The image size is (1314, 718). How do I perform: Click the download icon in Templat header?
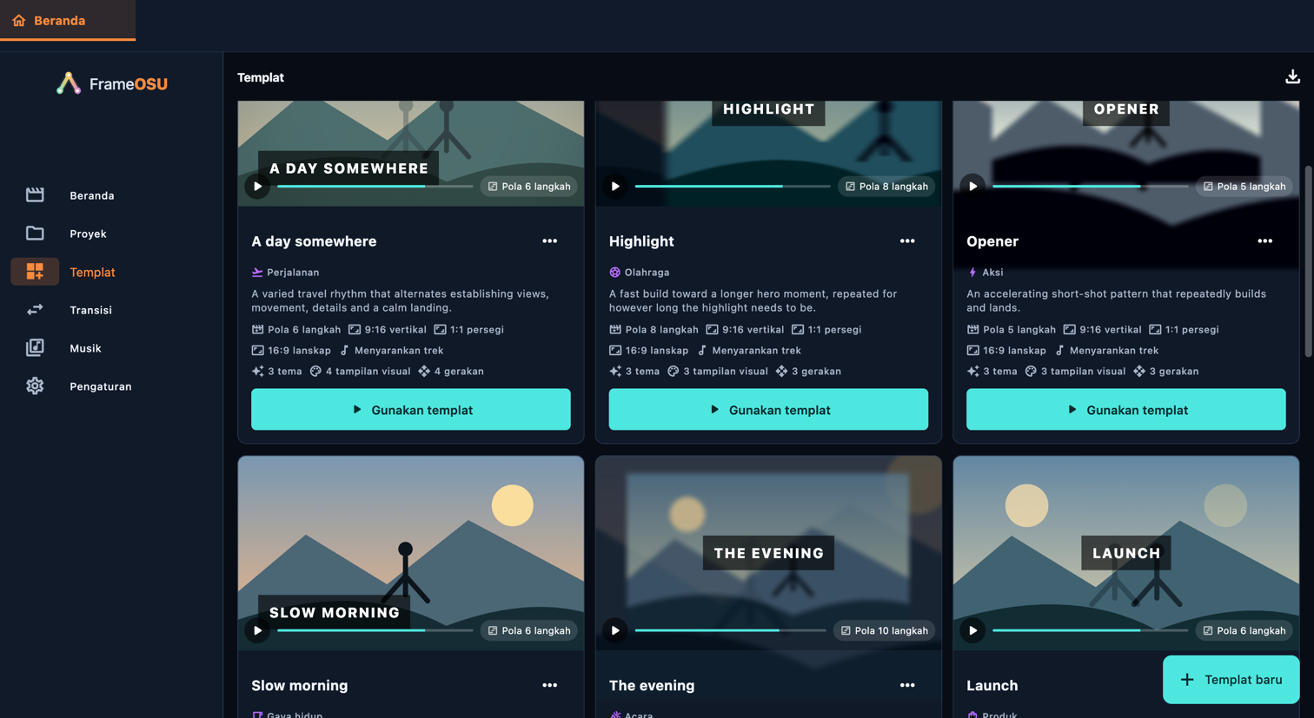[x=1292, y=77]
